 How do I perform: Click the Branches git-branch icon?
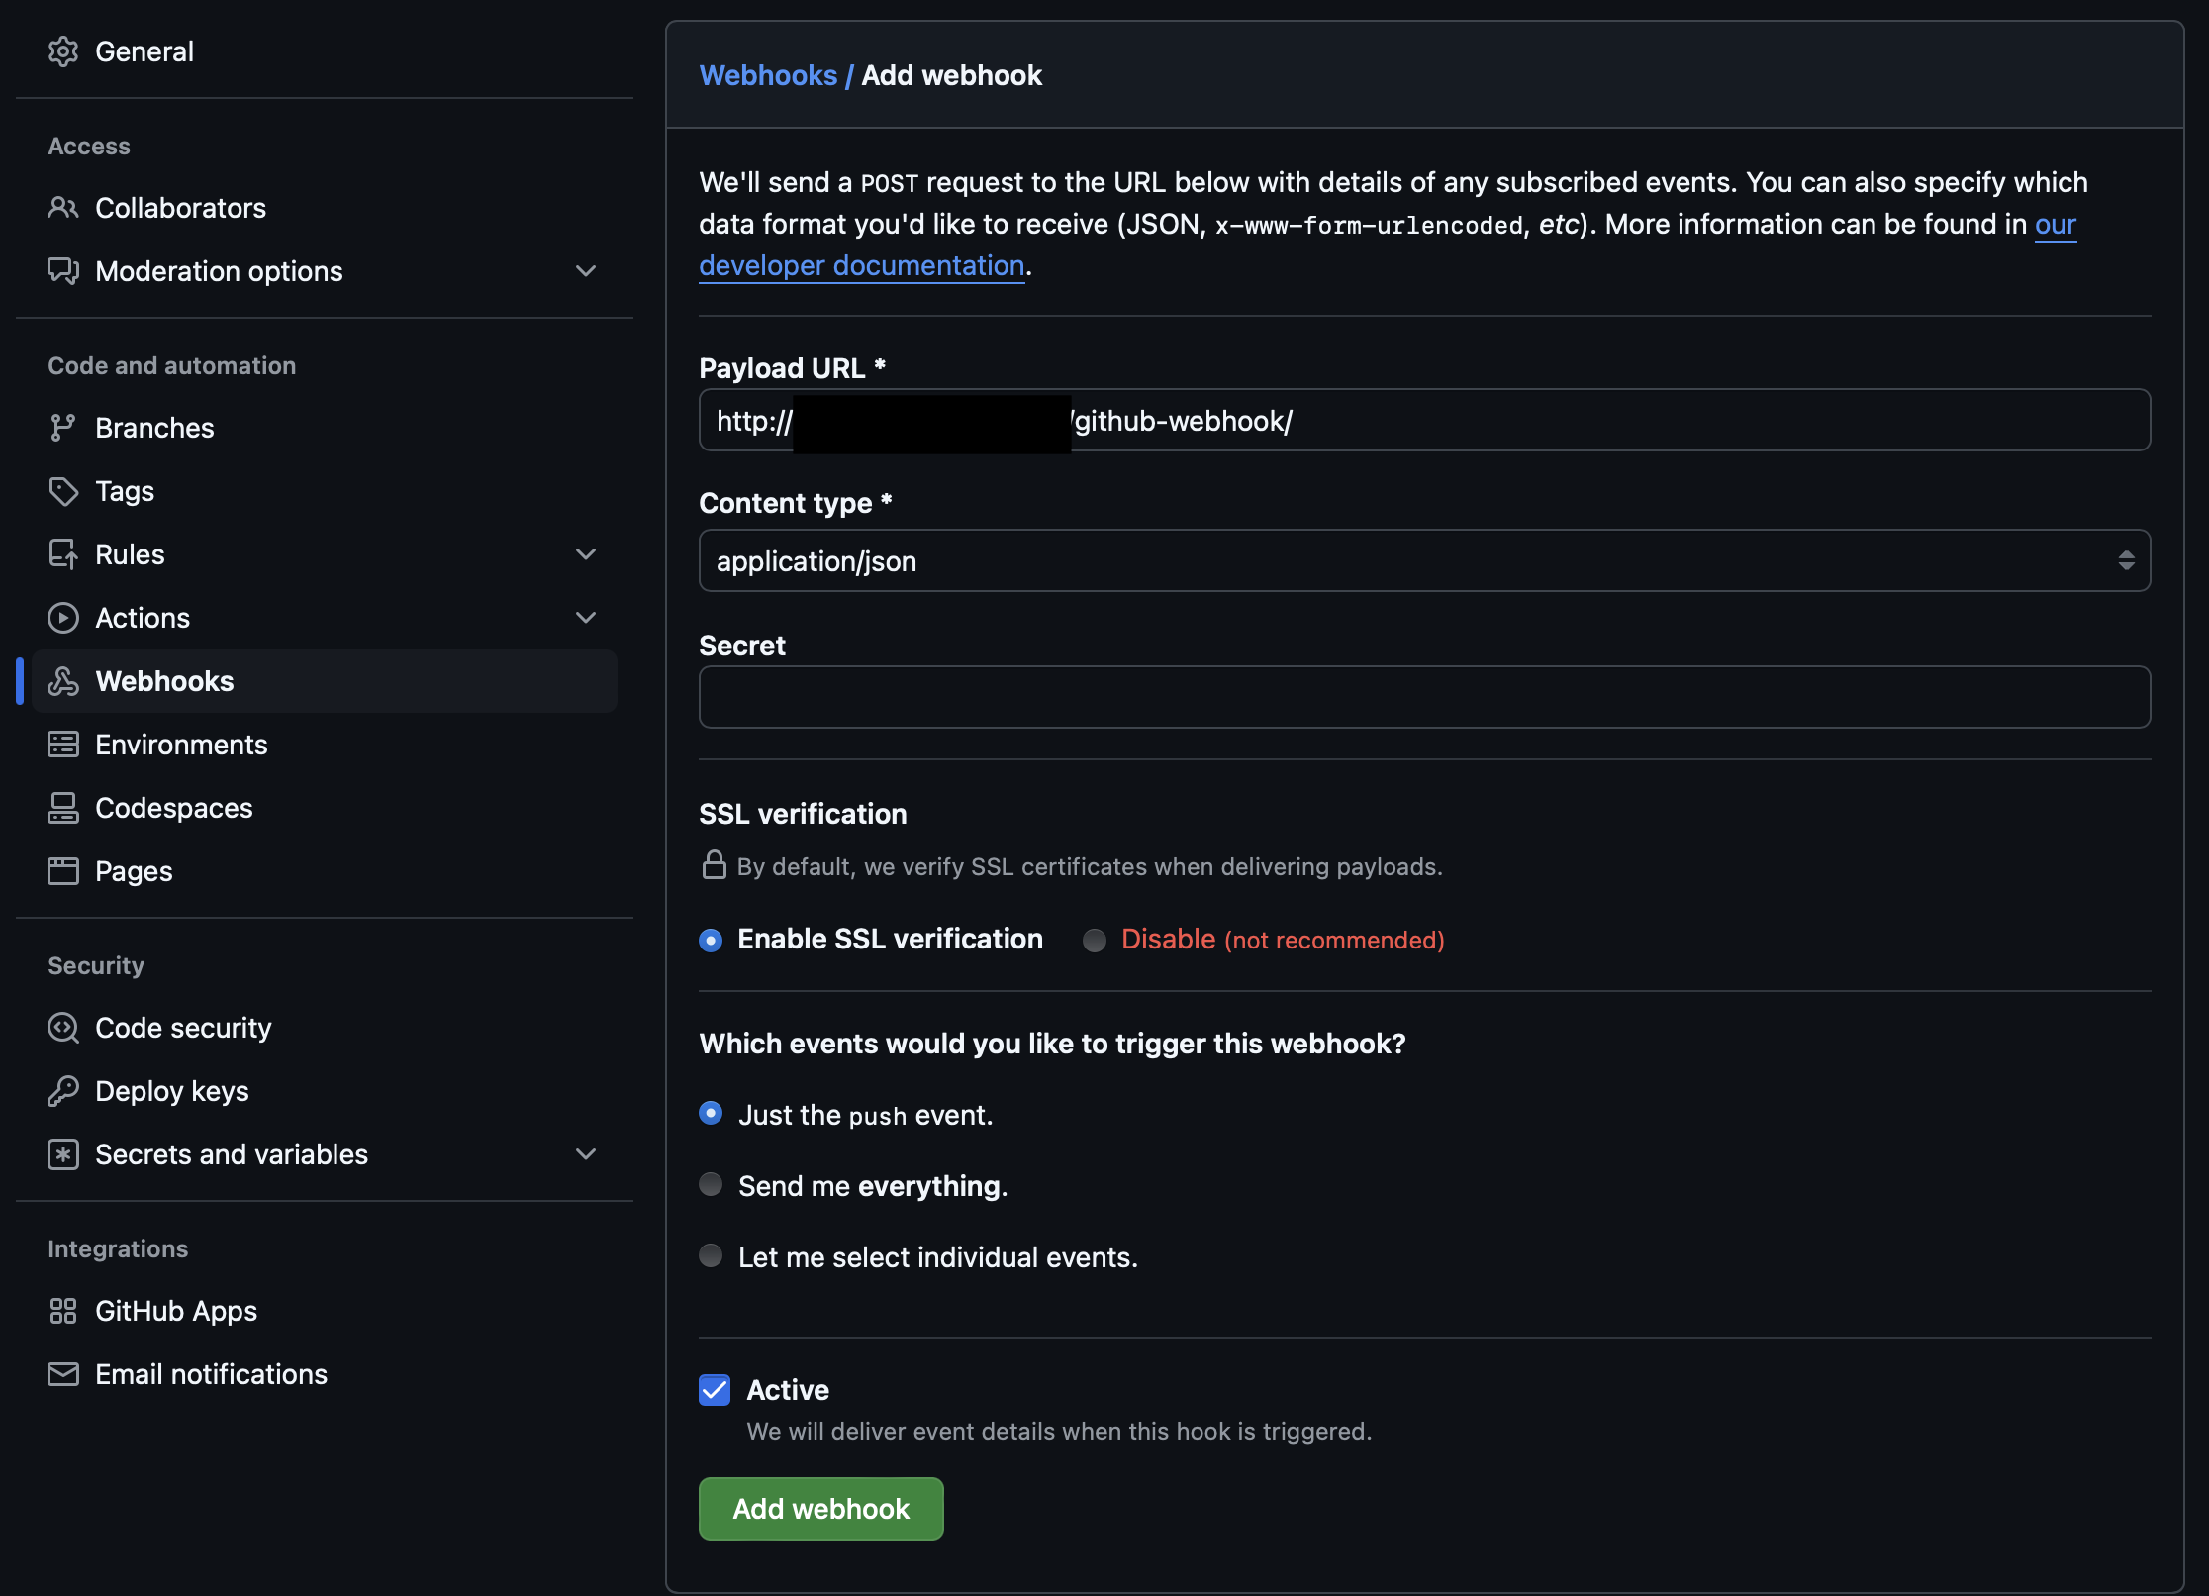point(63,428)
